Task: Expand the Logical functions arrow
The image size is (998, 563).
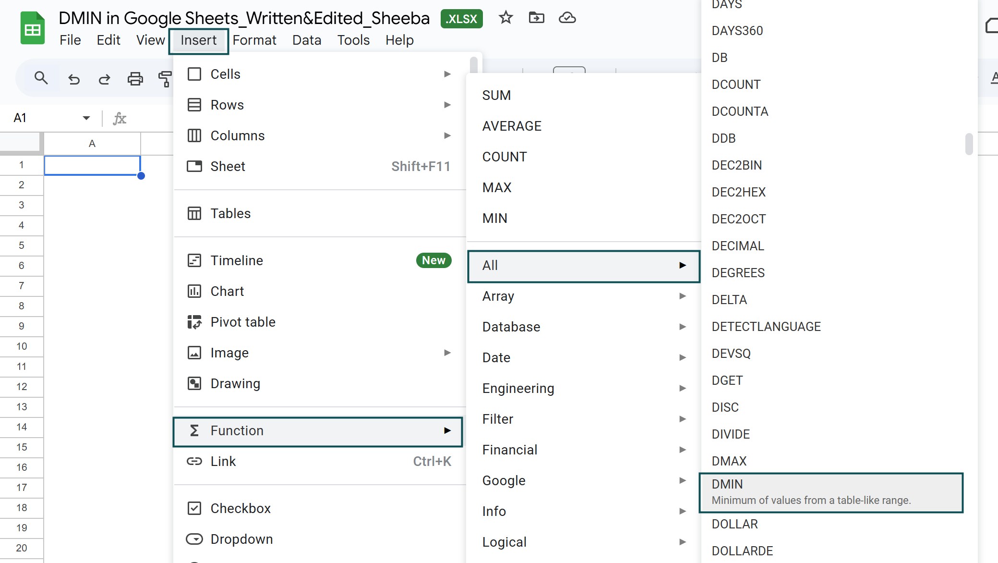Action: (683, 542)
